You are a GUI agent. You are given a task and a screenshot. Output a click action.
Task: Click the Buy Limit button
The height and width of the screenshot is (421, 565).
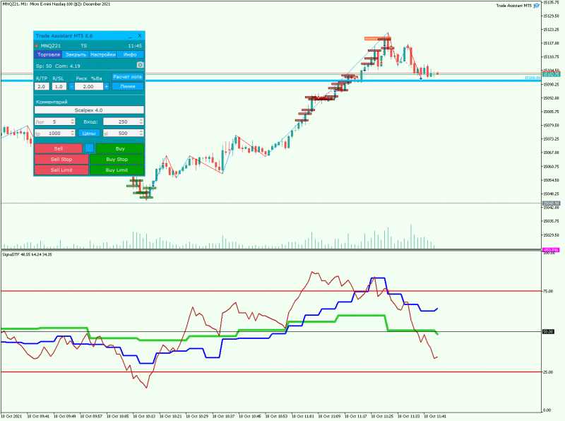pyautogui.click(x=117, y=170)
